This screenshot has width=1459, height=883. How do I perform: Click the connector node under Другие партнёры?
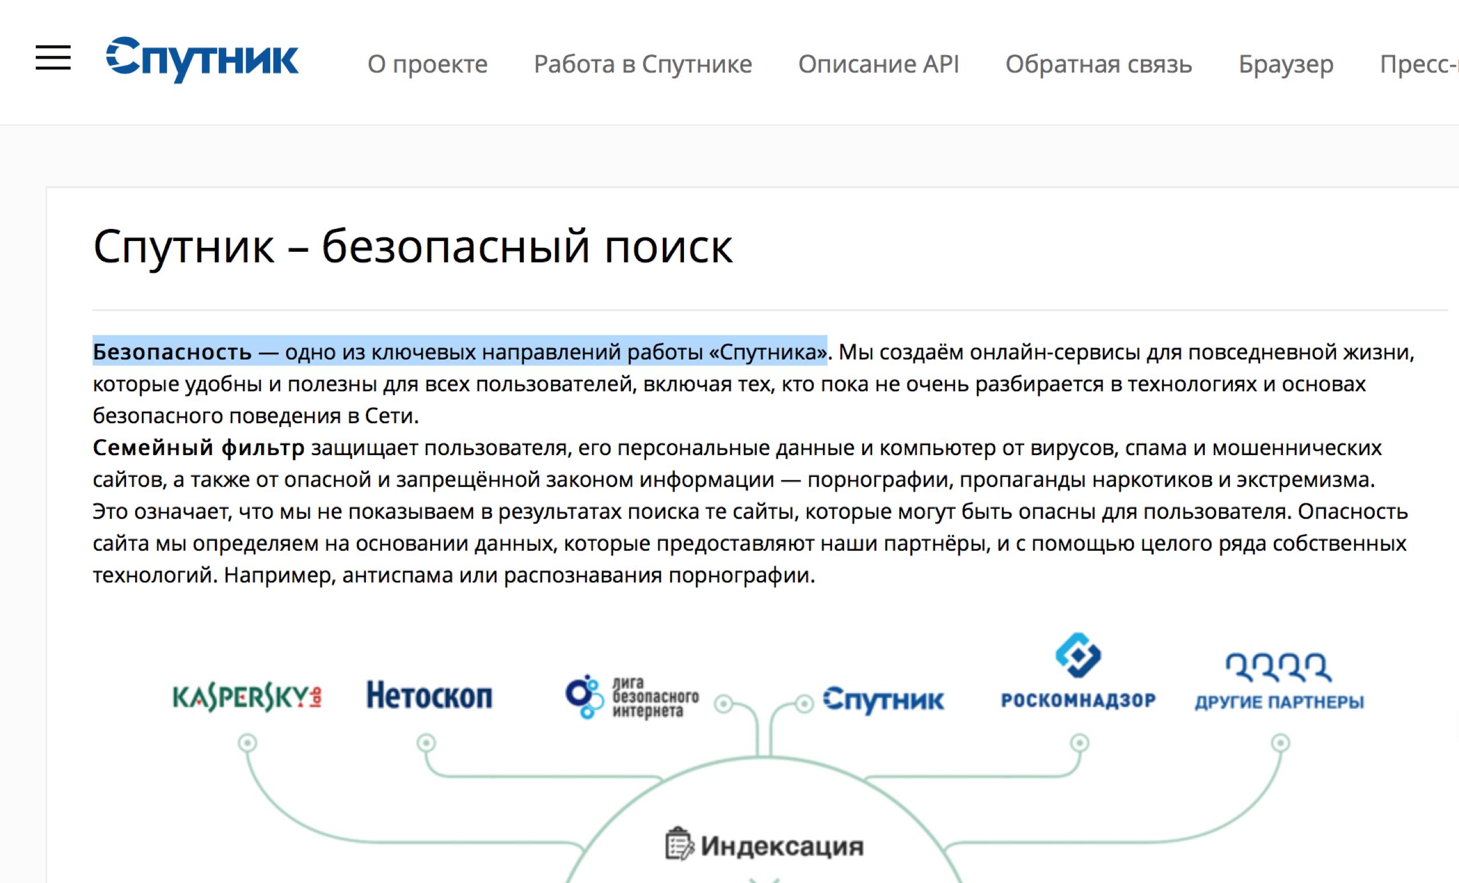pos(1281,742)
